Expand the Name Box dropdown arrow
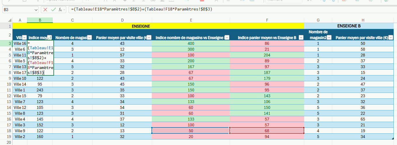Image resolution: width=397 pixels, height=145 pixels. pyautogui.click(x=36, y=10)
